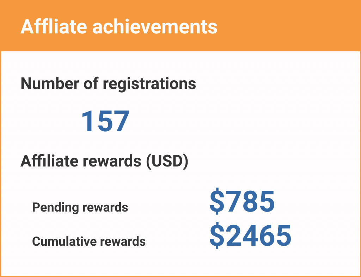Select the word Affliate in the header

pyautogui.click(x=54, y=27)
